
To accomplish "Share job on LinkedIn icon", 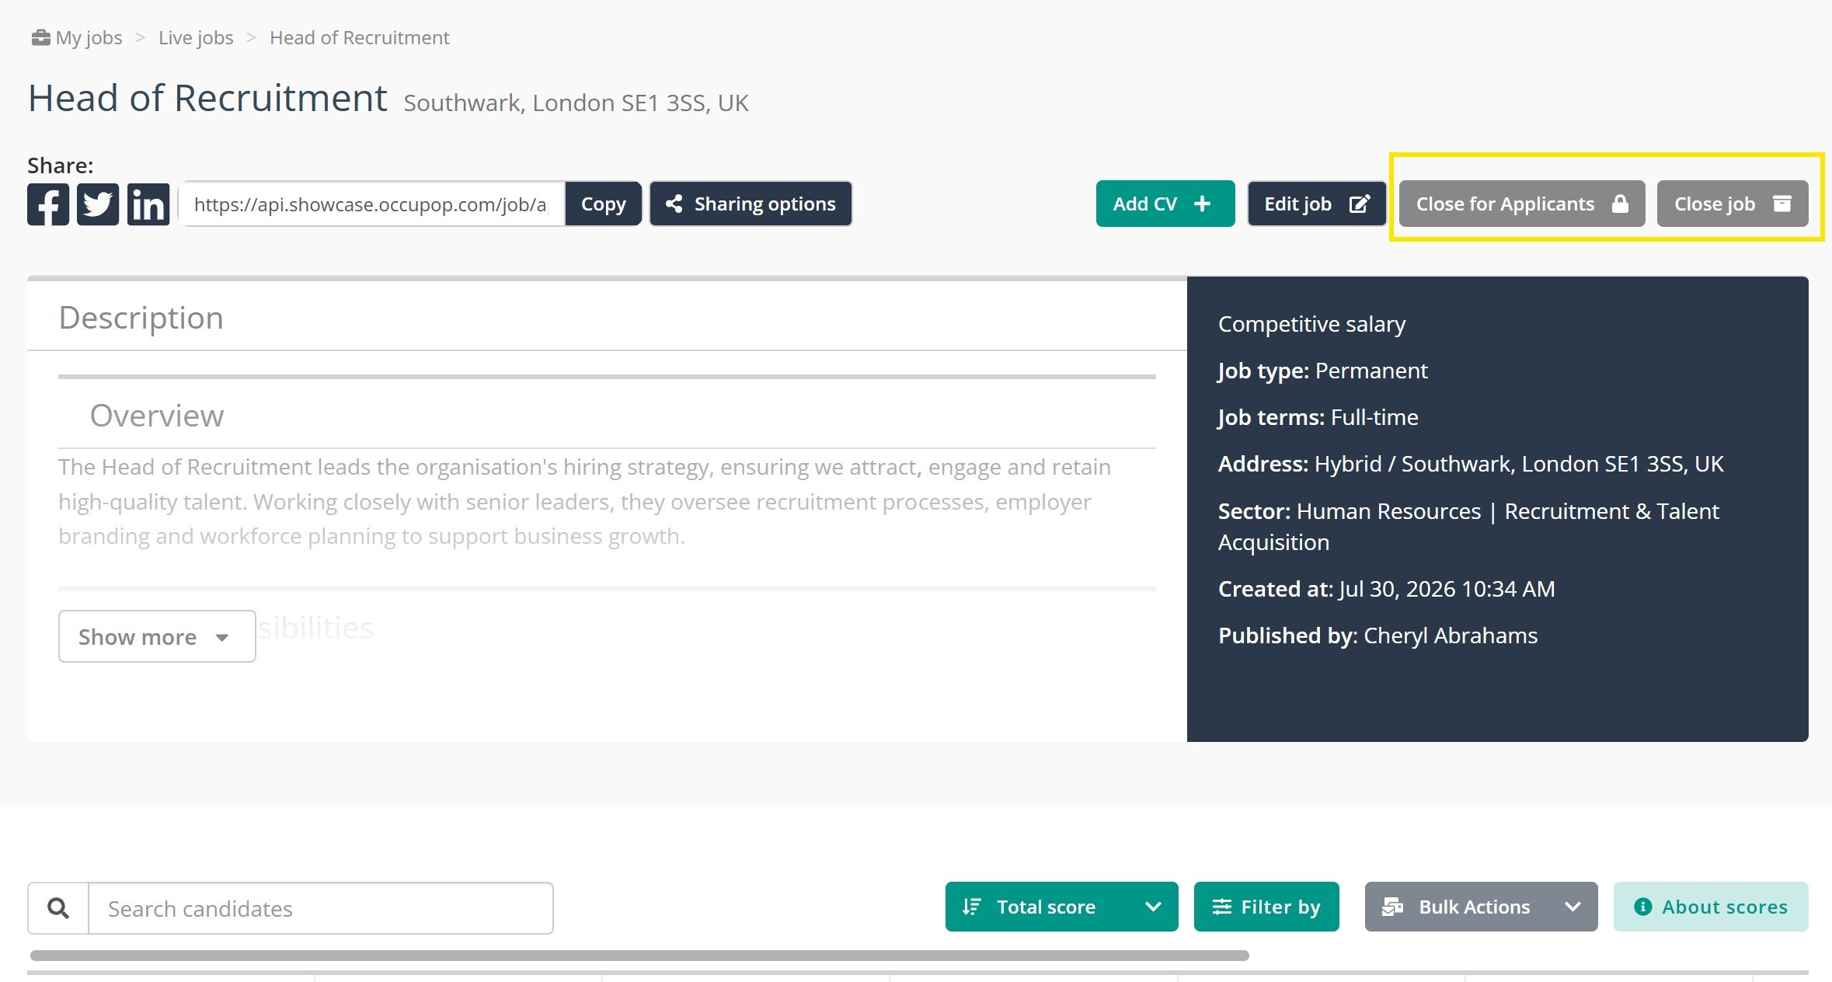I will (x=148, y=204).
